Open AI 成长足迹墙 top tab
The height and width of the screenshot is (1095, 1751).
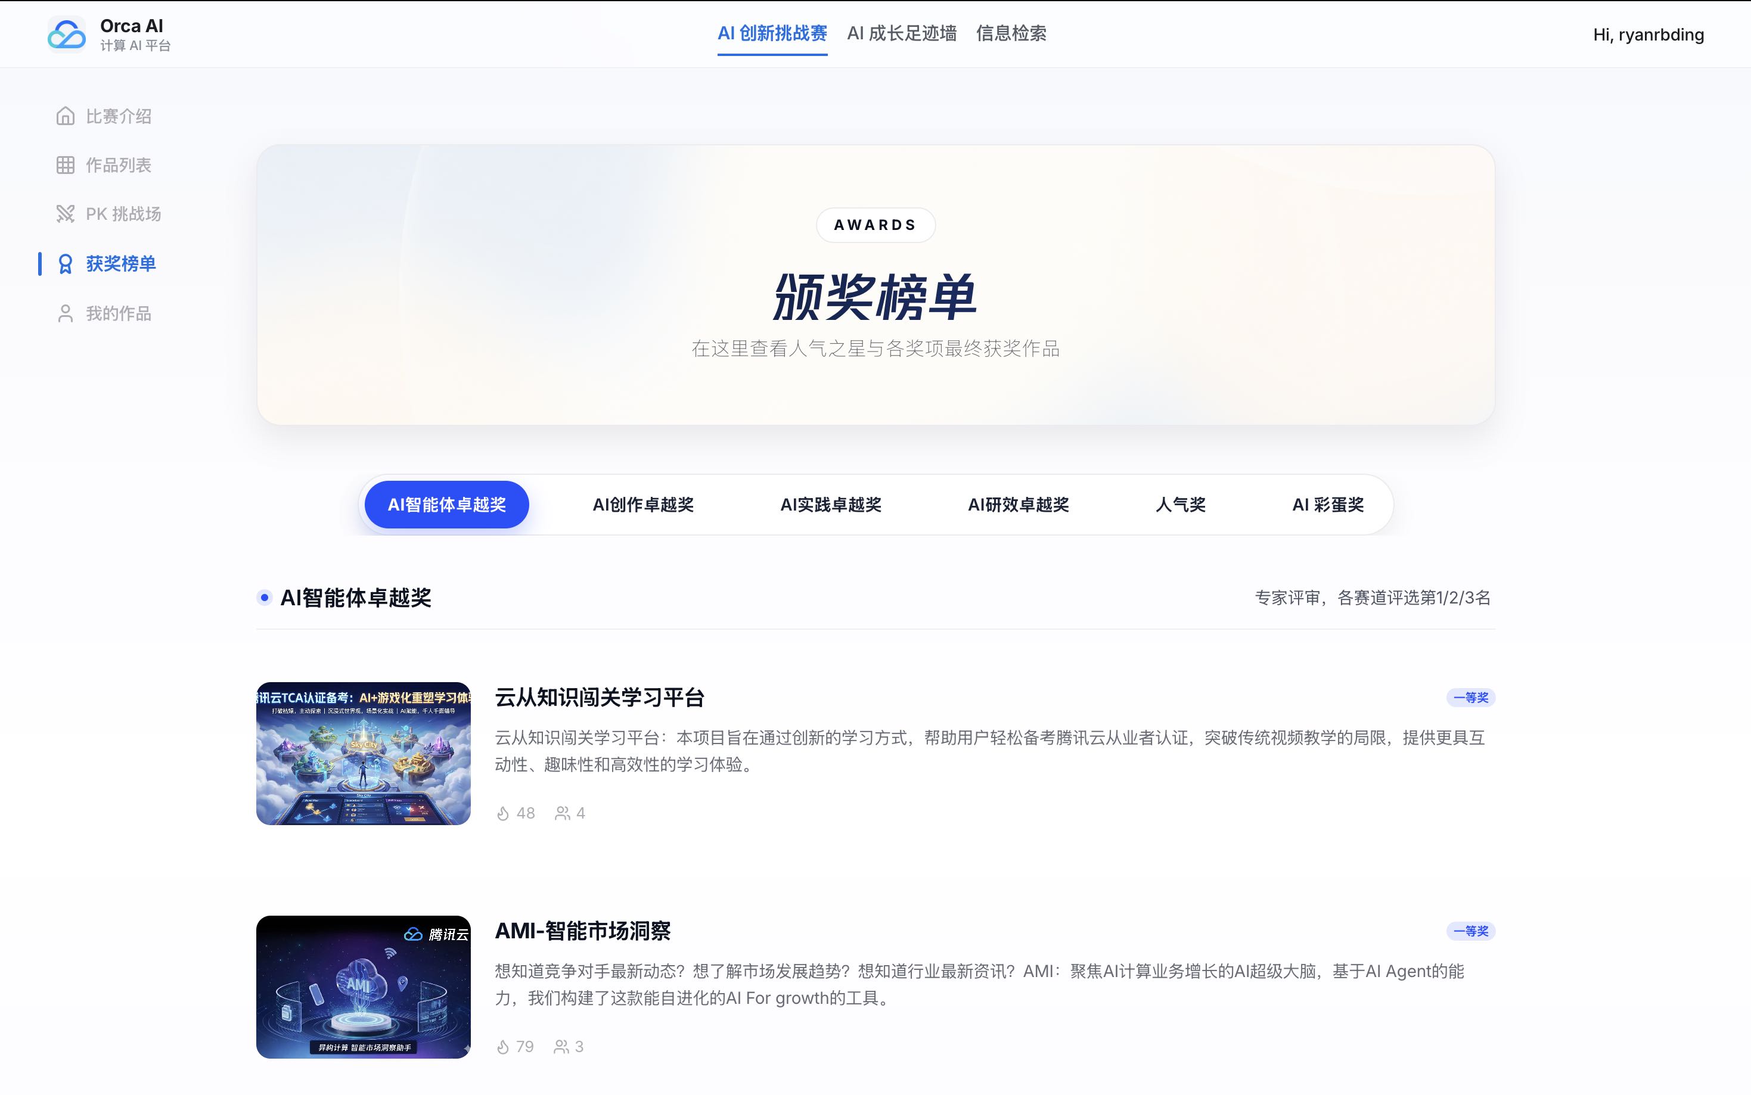[902, 33]
